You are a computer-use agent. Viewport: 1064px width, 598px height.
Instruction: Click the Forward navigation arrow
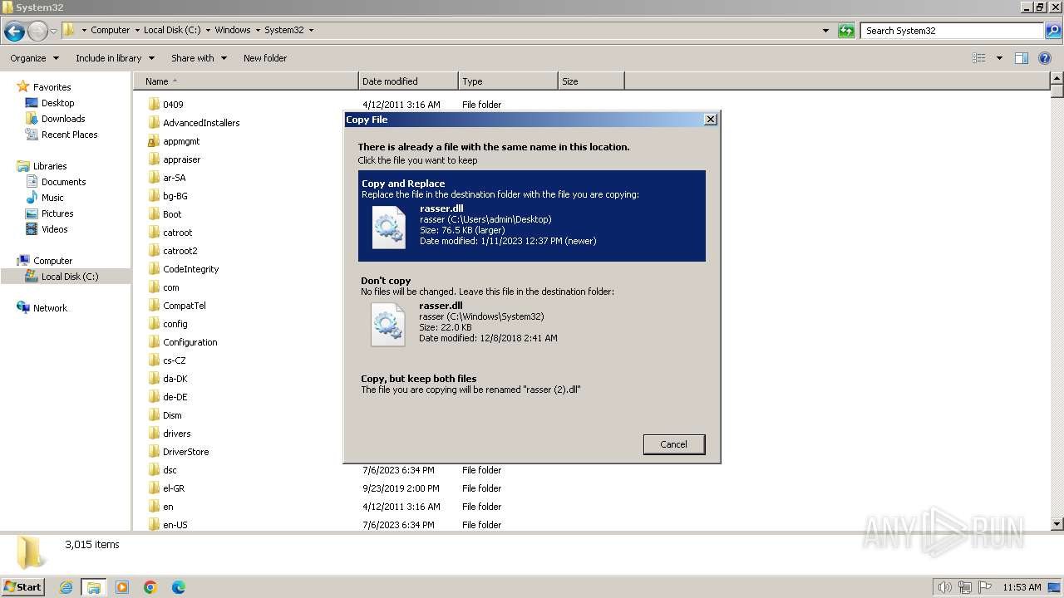pyautogui.click(x=37, y=31)
